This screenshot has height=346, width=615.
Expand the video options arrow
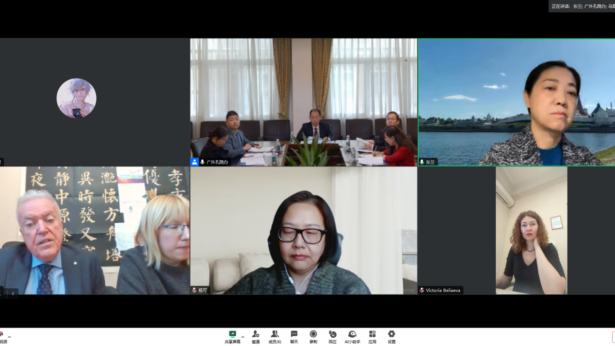[9, 337]
